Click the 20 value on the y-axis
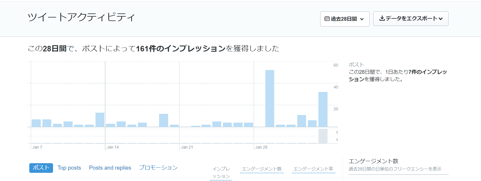 pyautogui.click(x=336, y=109)
